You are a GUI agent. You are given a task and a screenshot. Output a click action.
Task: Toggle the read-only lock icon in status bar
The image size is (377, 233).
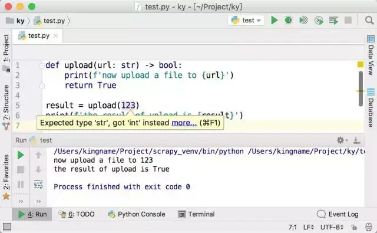pos(353,227)
